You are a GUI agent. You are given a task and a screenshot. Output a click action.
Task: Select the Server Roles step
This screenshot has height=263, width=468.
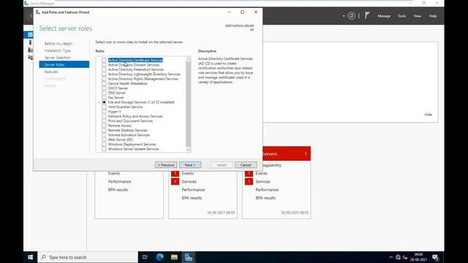click(x=64, y=65)
